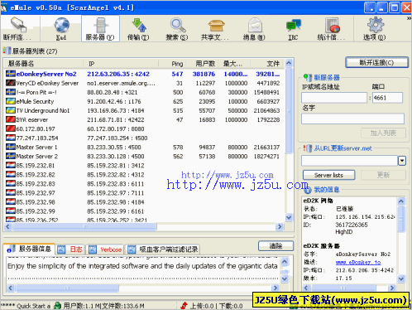Click the add to list button
This screenshot has width=412, height=310.
click(383, 133)
